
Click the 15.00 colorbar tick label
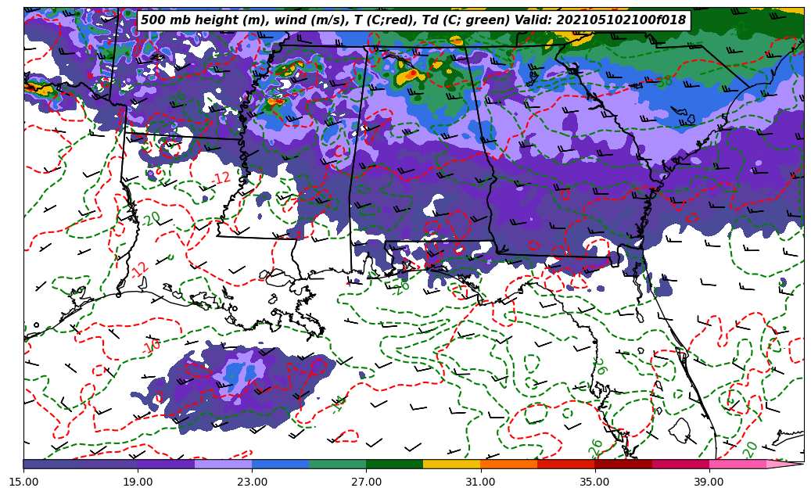[23, 482]
